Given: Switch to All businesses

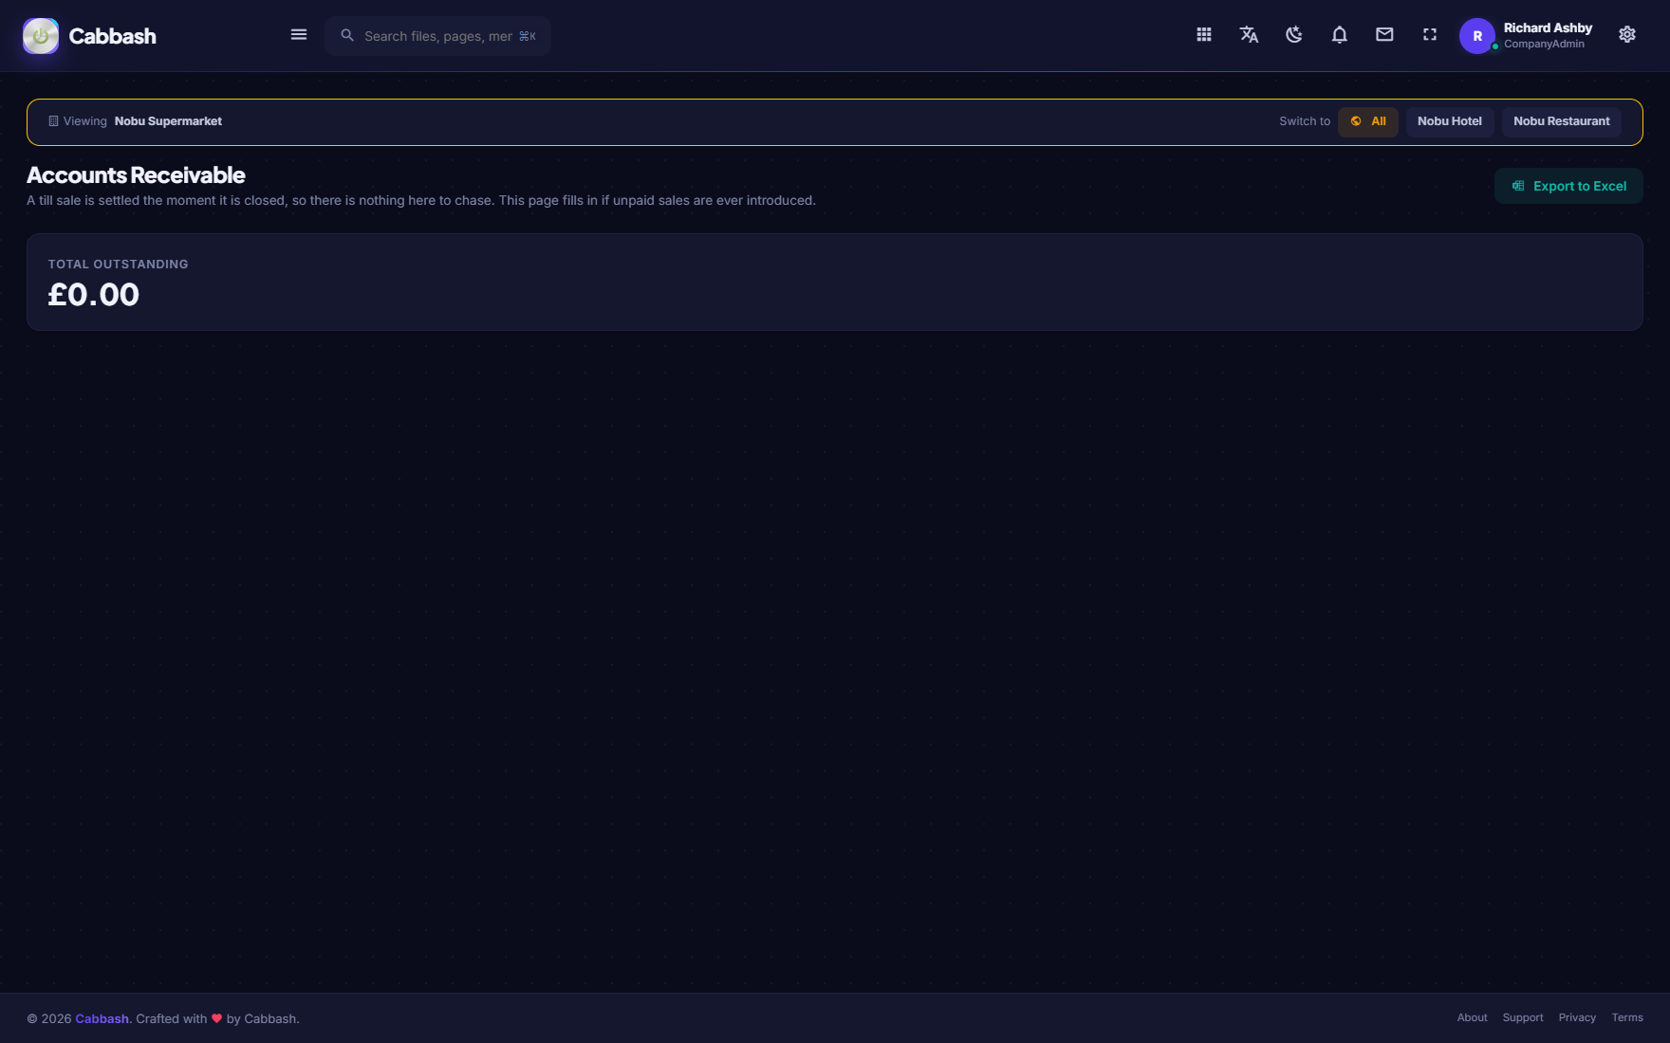Looking at the screenshot, I should [x=1368, y=121].
